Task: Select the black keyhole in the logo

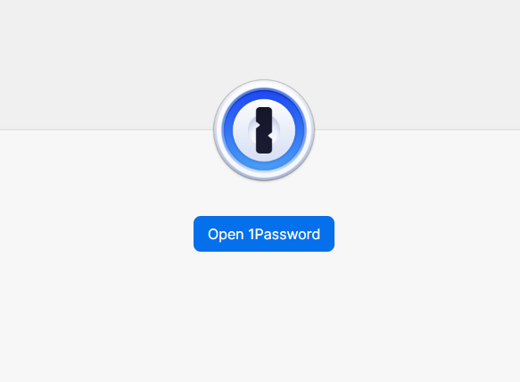Action: 264,130
